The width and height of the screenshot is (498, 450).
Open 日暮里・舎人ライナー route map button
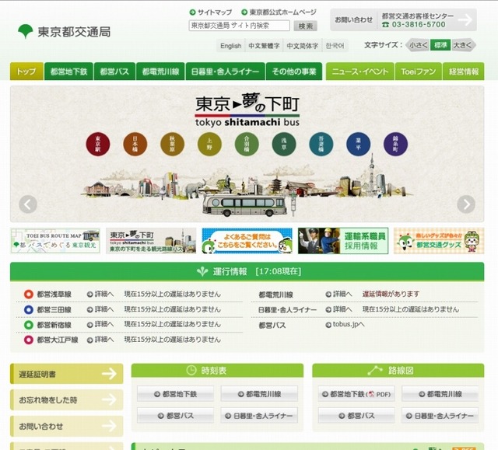pyautogui.click(x=440, y=416)
